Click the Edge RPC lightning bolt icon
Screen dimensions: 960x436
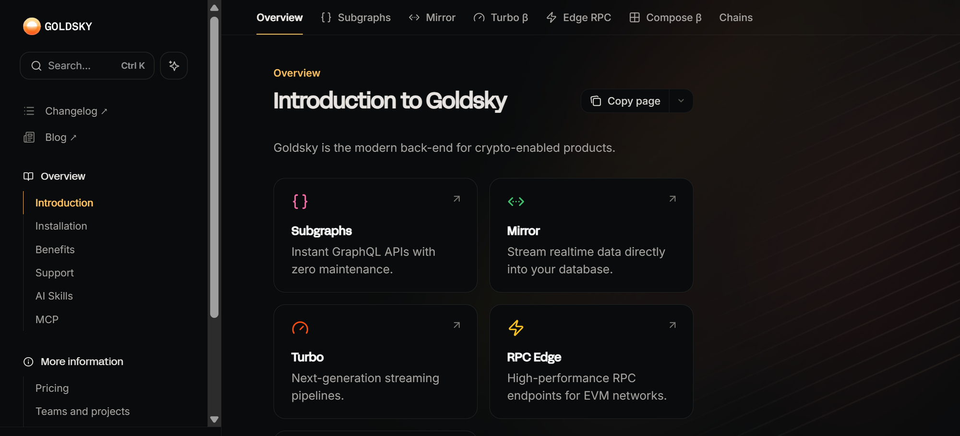tap(551, 17)
